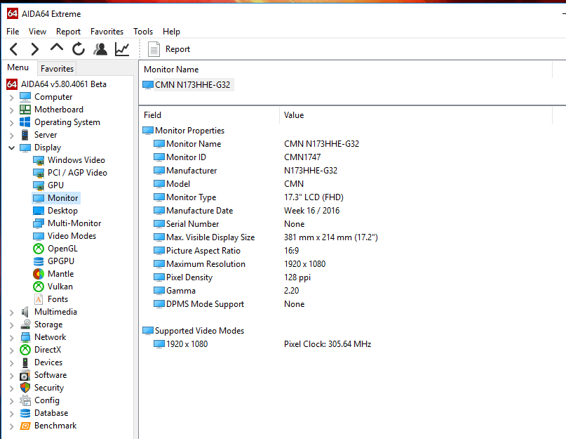Select the GPGPU icon in tree
The width and height of the screenshot is (566, 439).
(x=39, y=261)
